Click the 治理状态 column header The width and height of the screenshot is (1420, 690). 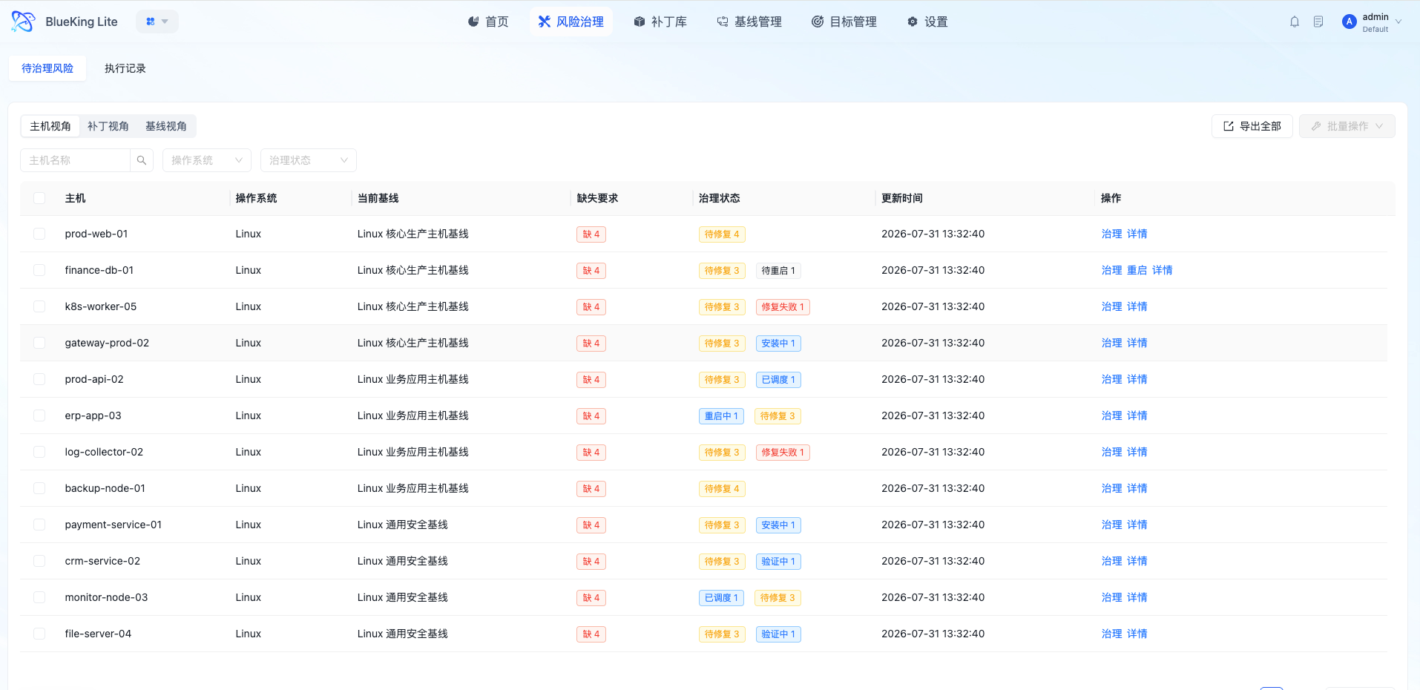(x=719, y=198)
